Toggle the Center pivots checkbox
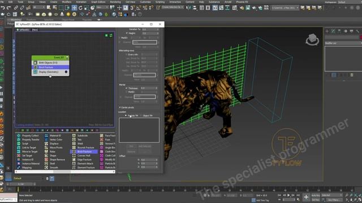This screenshot has height=203, width=362. coord(120,108)
